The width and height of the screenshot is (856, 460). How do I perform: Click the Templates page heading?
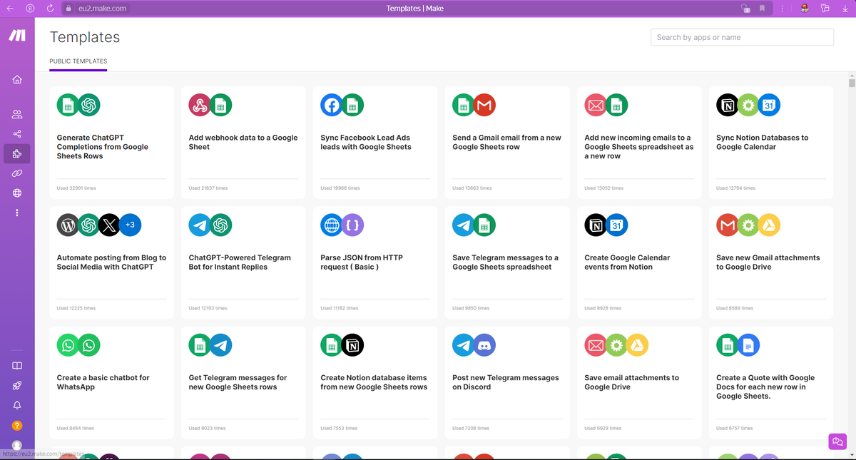click(85, 37)
